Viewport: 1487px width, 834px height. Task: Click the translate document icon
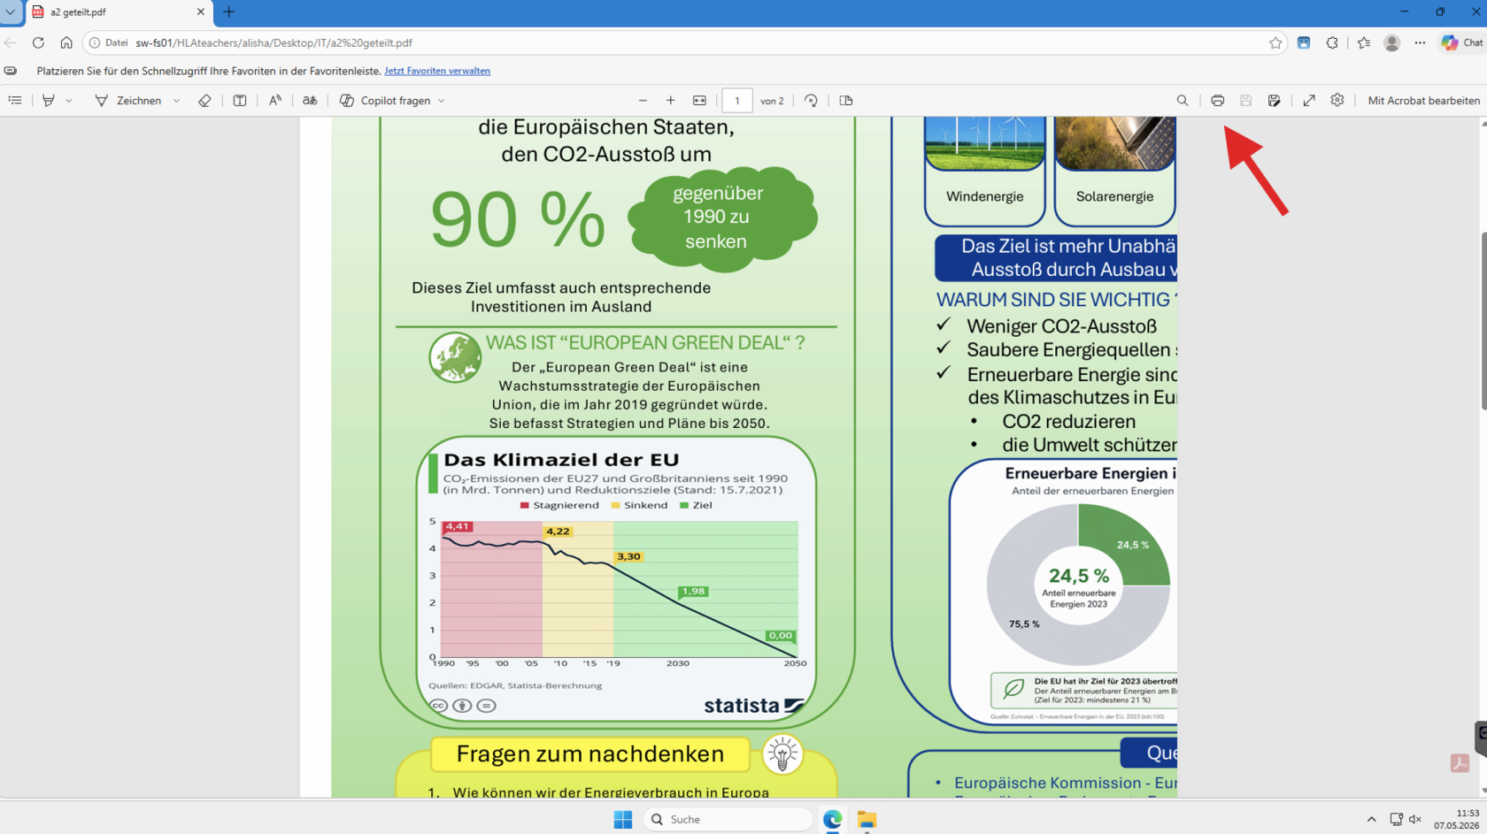tap(310, 101)
